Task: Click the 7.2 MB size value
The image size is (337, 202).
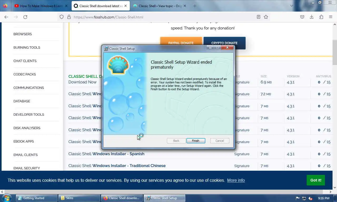Action: [x=266, y=94]
